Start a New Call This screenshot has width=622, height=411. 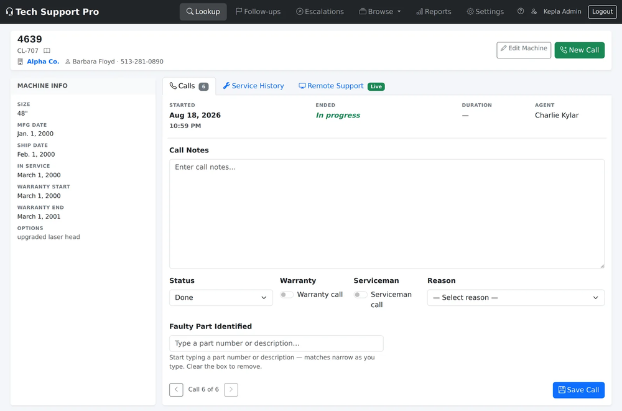click(x=580, y=50)
